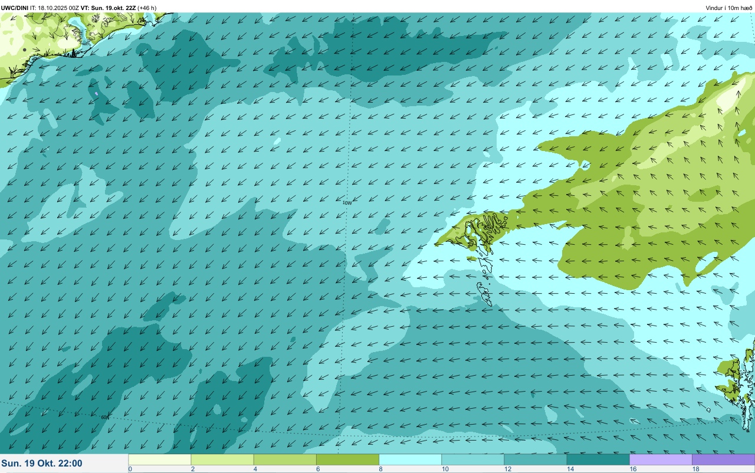Image resolution: width=755 pixels, height=473 pixels.
Task: Click the "UWC/DINI" model label
Action: coord(15,8)
